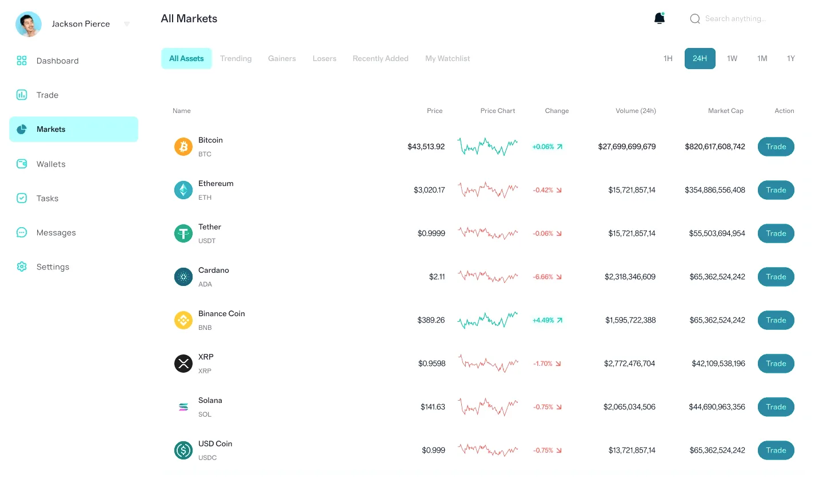The image size is (823, 484).
Task: Open My Watchlist tab
Action: [448, 58]
